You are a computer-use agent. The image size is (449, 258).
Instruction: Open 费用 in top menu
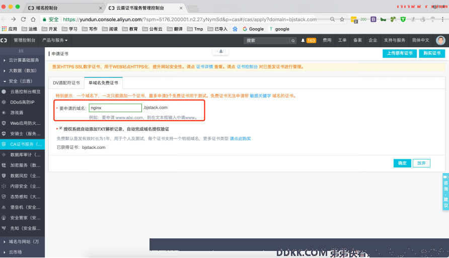coord(327,40)
